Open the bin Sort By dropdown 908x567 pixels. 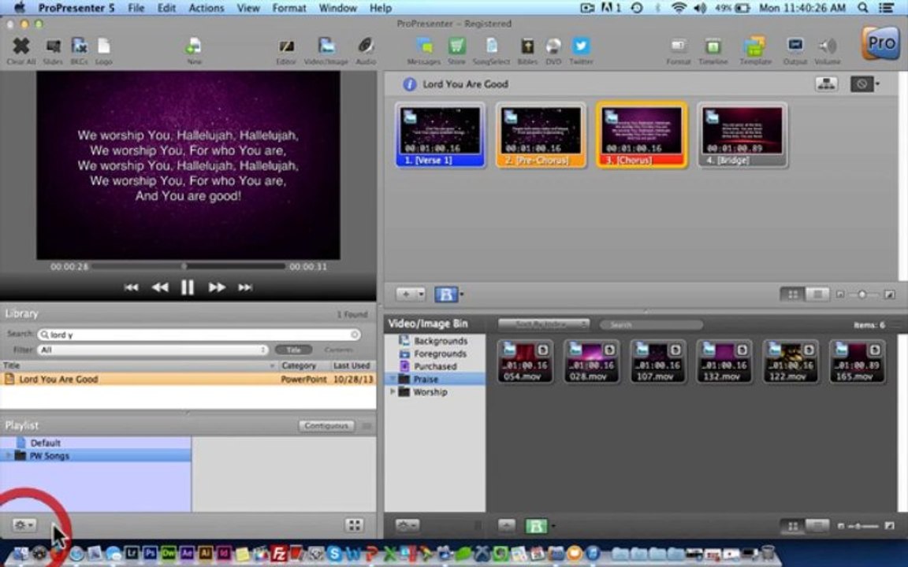tap(544, 324)
